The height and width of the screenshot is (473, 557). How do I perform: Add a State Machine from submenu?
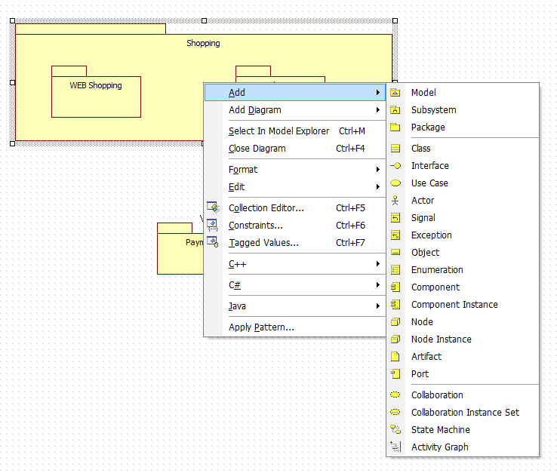click(463, 430)
